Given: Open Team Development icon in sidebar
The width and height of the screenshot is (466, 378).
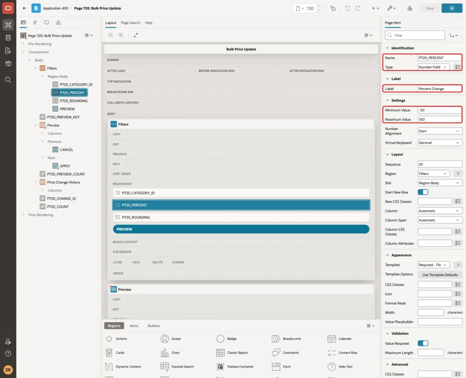Looking at the screenshot, I should click(x=8, y=50).
